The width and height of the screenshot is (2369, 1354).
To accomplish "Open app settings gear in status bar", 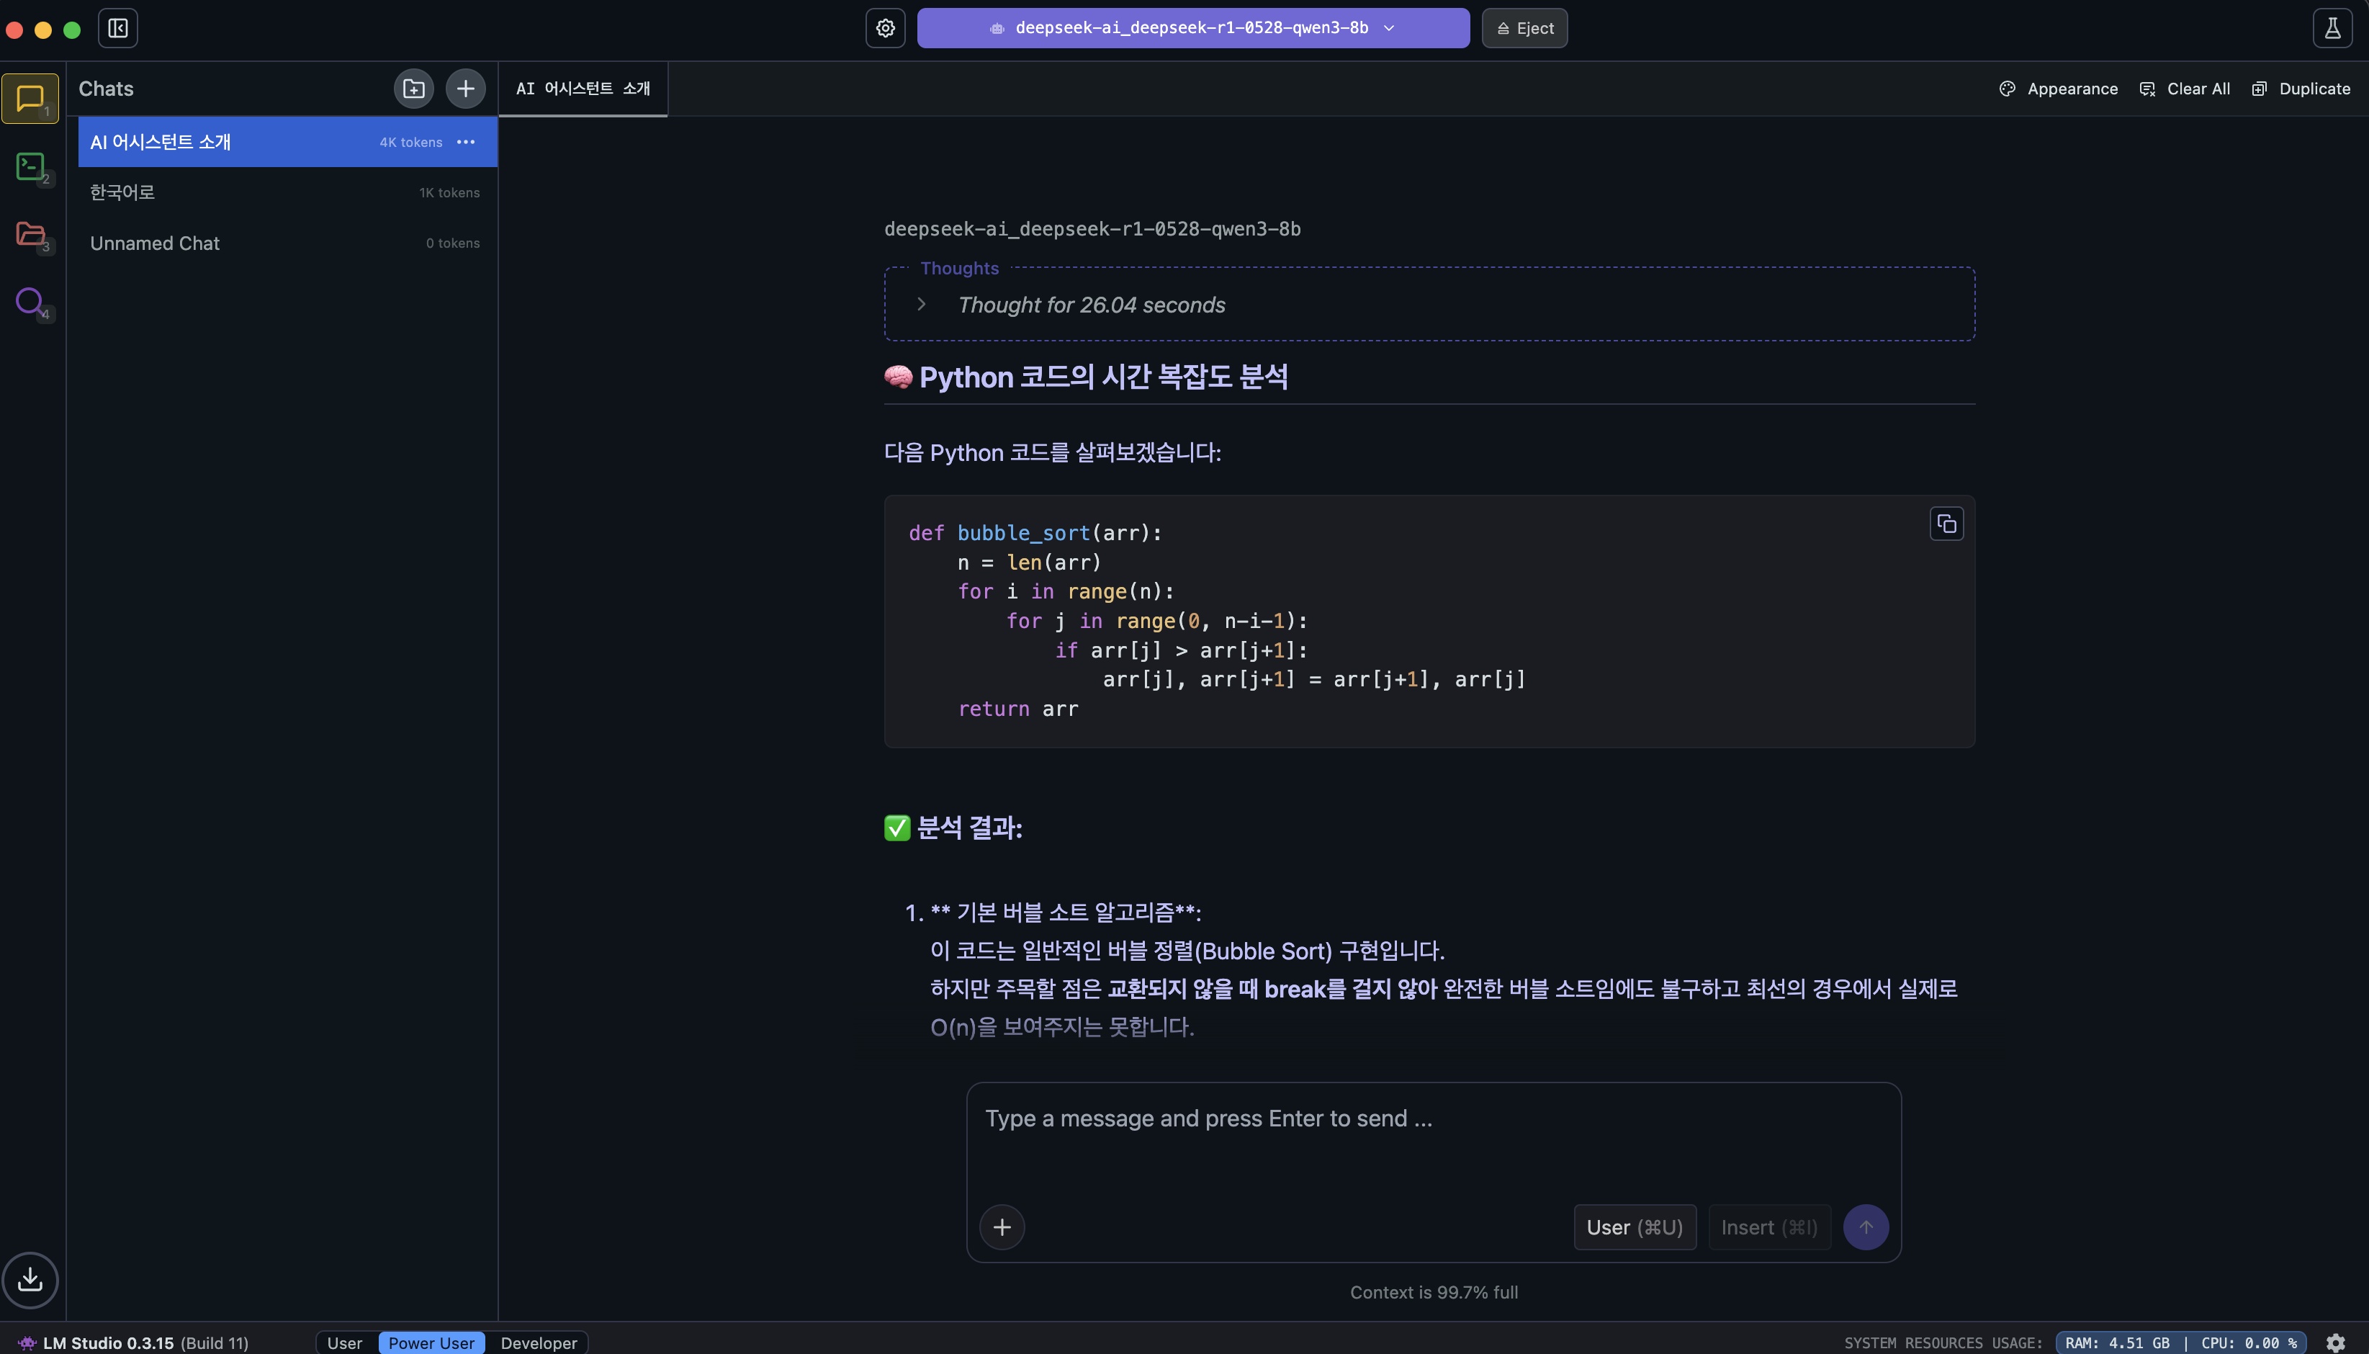I will [x=2336, y=1343].
